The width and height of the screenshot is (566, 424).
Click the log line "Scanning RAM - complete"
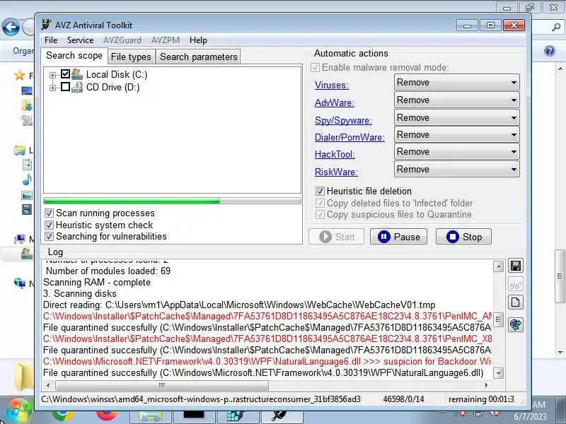pyautogui.click(x=97, y=282)
